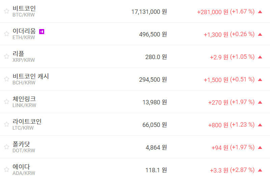Click Chainlink change +270 원 (+1.97 %)
This screenshot has height=180, width=270.
pyautogui.click(x=231, y=102)
